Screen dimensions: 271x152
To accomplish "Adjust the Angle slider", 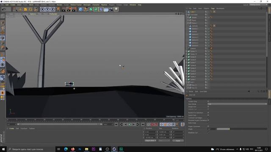I will click(x=242, y=129).
